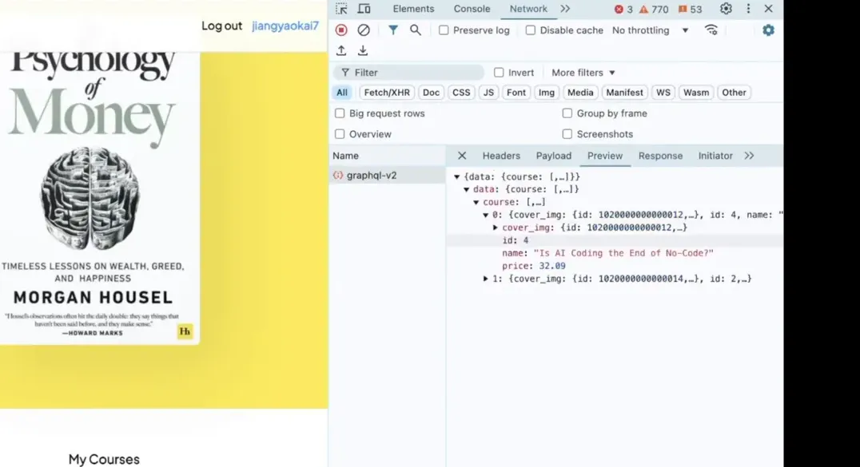Open the jiangyaokai7 profile link
860x467 pixels.
tap(285, 26)
